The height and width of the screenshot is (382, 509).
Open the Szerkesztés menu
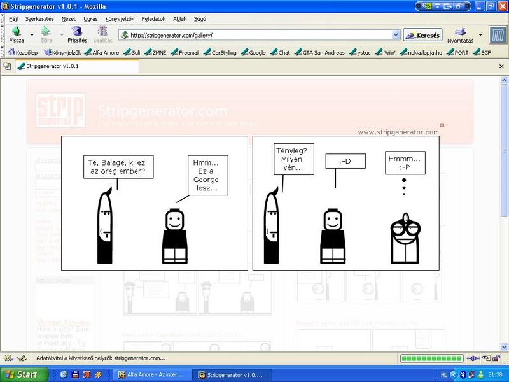tap(39, 19)
